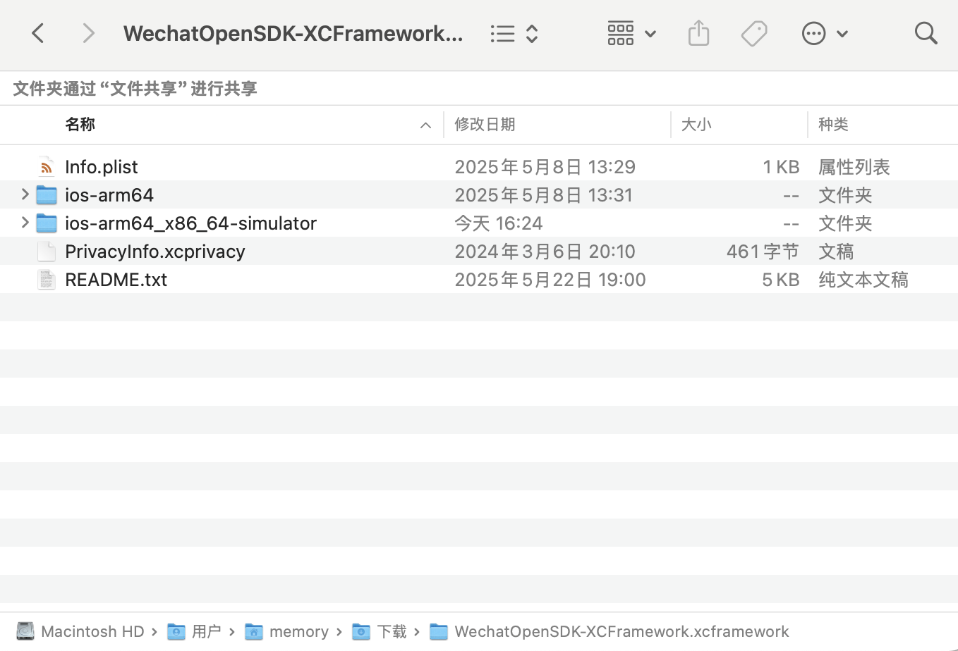Image resolution: width=958 pixels, height=651 pixels.
Task: Select the Info.plist file icon
Action: [x=47, y=167]
